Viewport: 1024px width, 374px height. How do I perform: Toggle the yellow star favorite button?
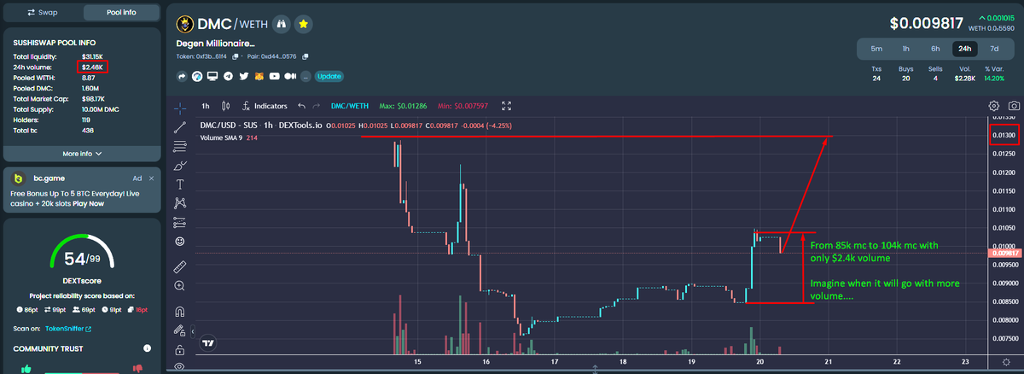click(303, 24)
